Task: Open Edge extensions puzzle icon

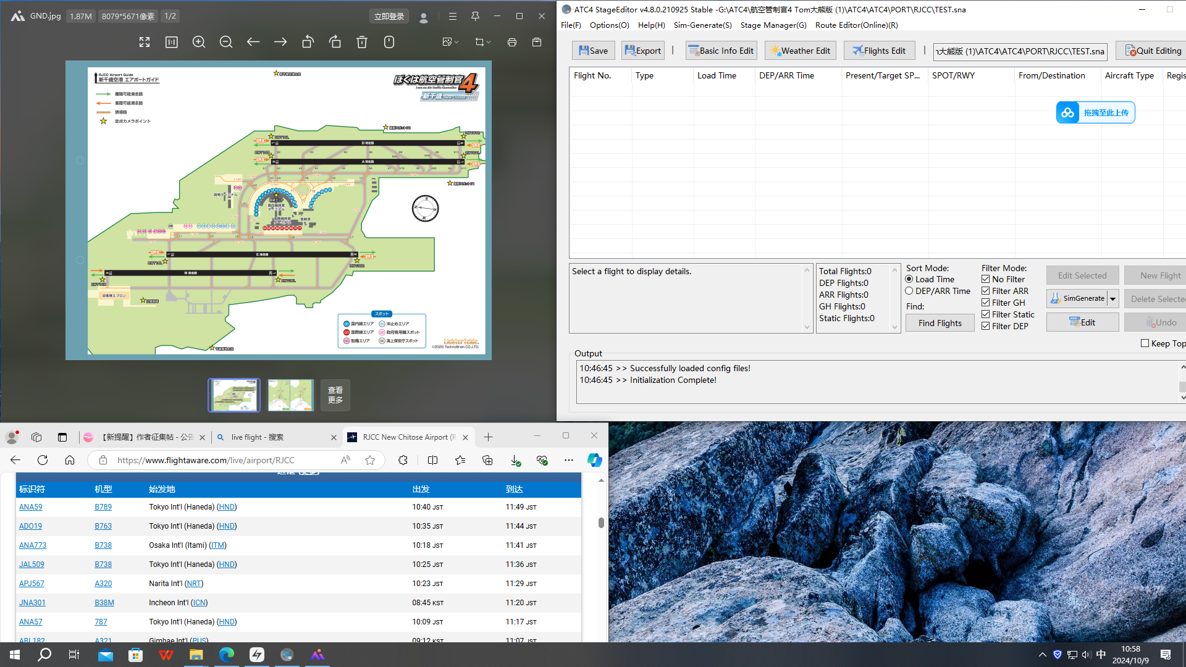Action: click(x=403, y=460)
